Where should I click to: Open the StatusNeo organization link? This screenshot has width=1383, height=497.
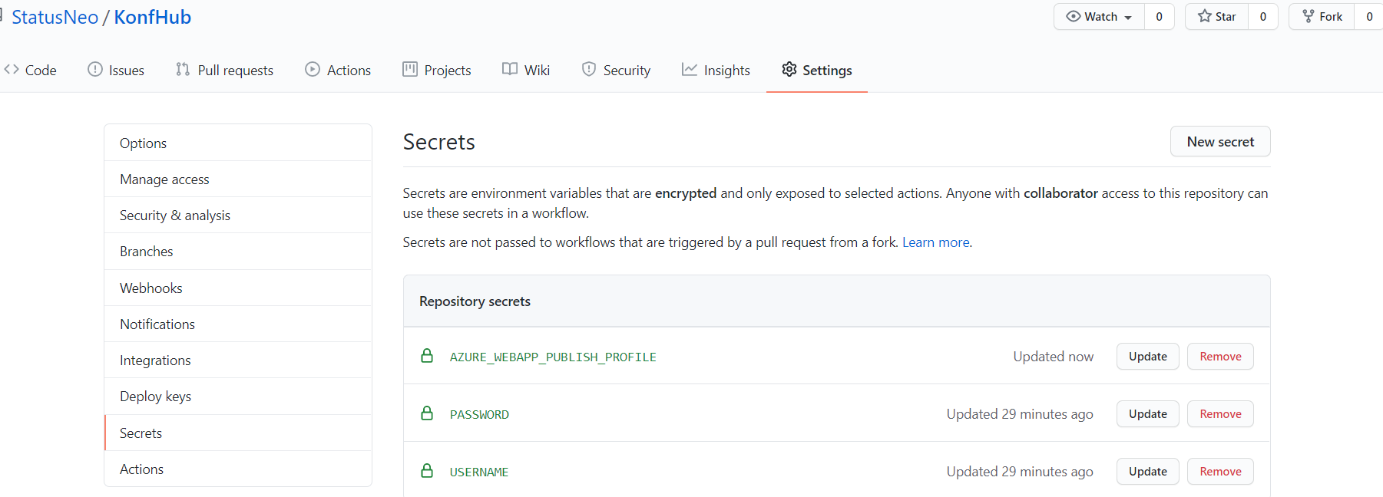tap(55, 17)
